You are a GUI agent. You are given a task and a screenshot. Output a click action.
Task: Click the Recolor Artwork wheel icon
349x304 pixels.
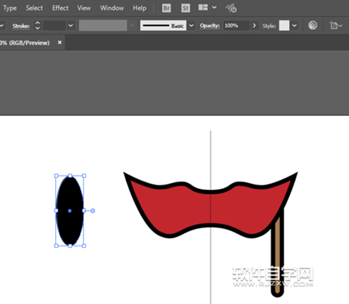tap(312, 26)
